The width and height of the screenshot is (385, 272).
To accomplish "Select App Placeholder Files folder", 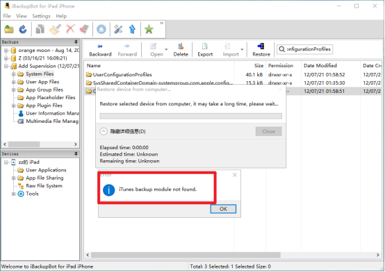I will click(51, 97).
